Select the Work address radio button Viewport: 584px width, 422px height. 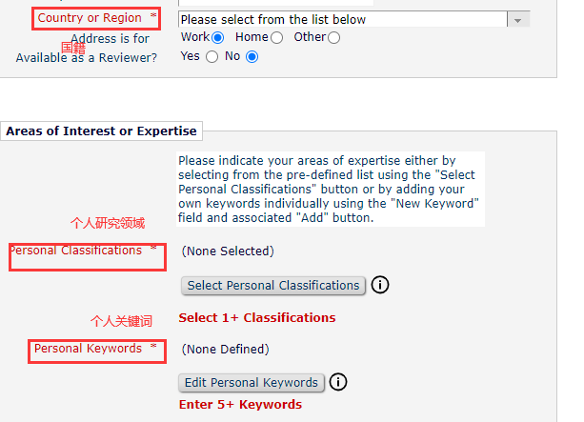pyautogui.click(x=218, y=37)
